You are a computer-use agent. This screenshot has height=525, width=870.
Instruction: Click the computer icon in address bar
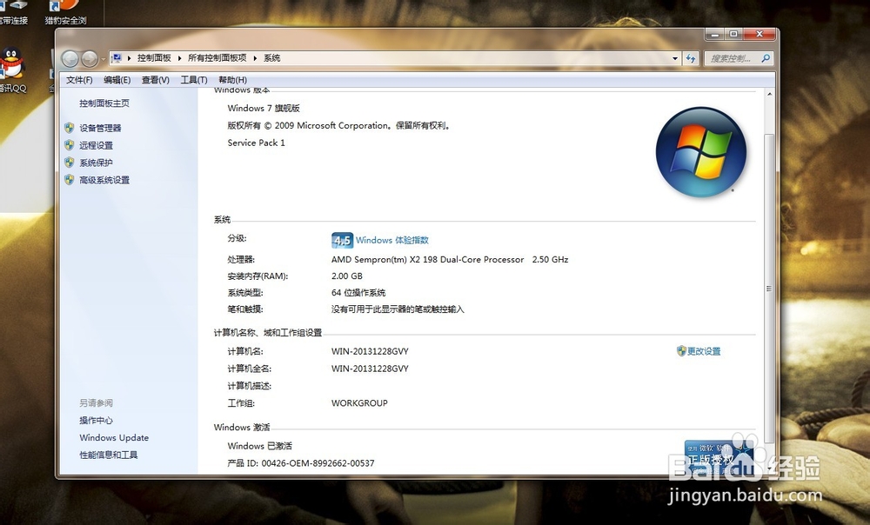pyautogui.click(x=117, y=57)
